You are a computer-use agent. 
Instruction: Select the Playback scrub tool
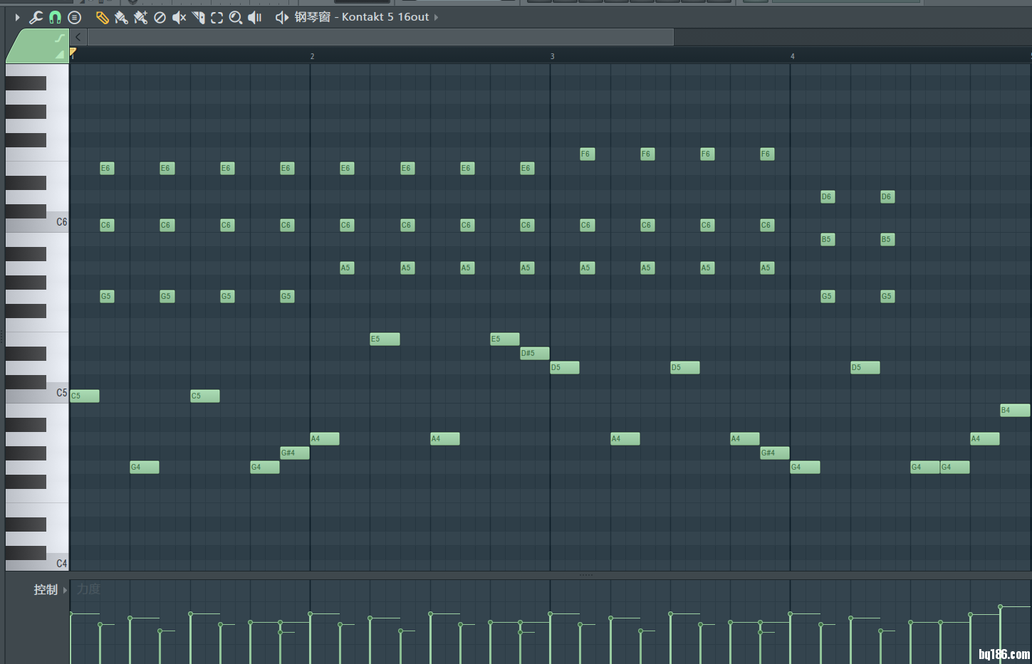(255, 17)
